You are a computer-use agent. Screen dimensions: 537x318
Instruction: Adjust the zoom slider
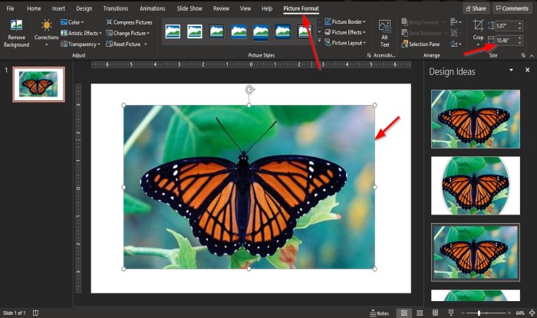pyautogui.click(x=479, y=313)
